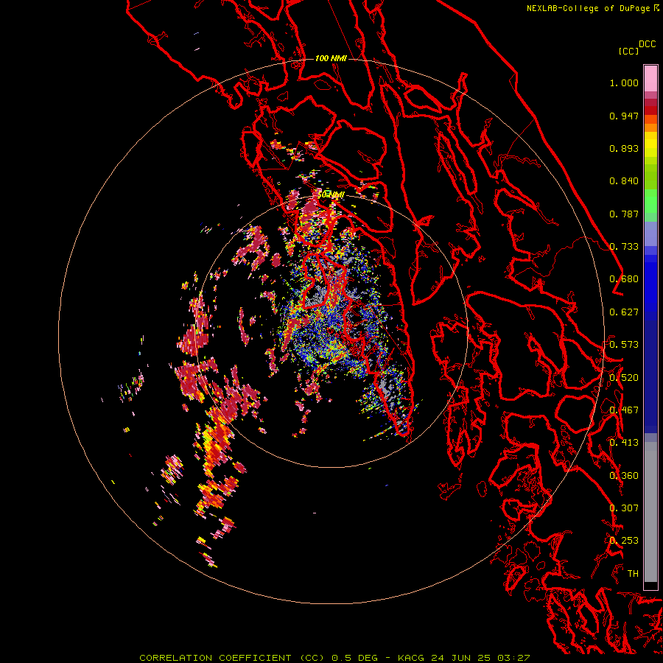
Task: Click the 0.893 legend value
Action: (x=624, y=148)
